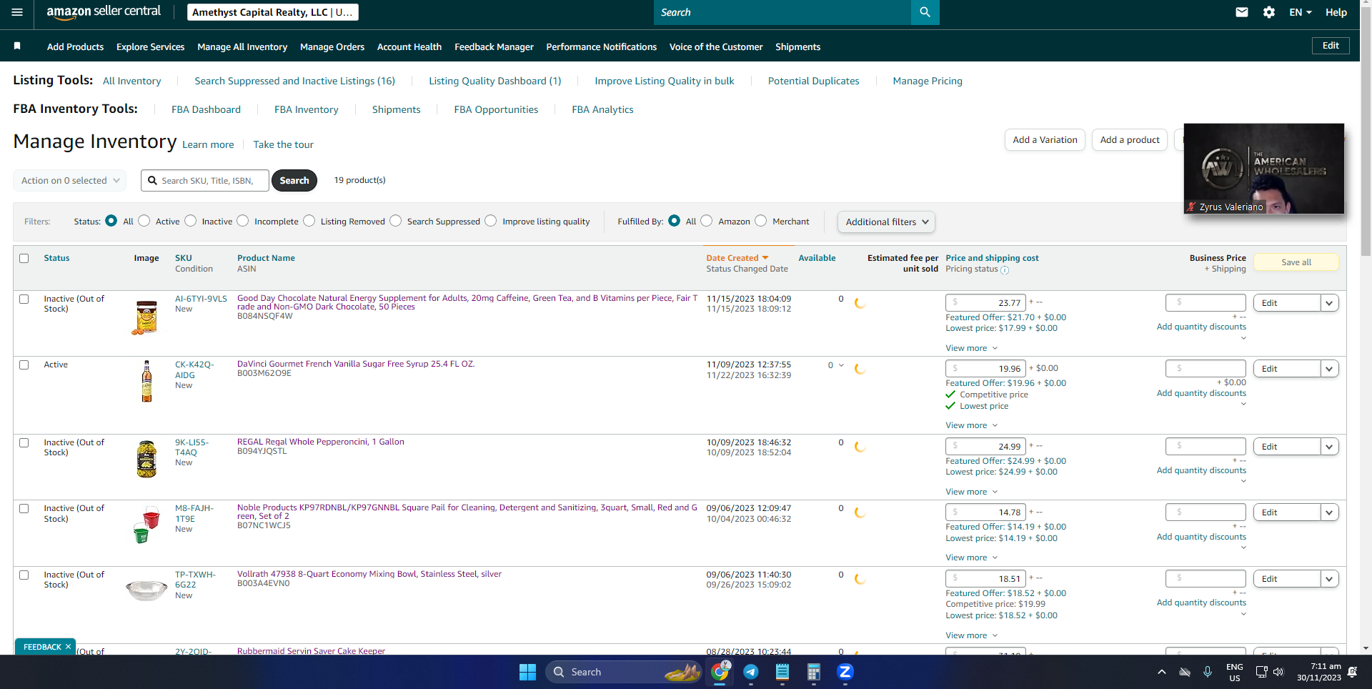
Task: Open Manage Orders in top navigation
Action: pyautogui.click(x=332, y=47)
